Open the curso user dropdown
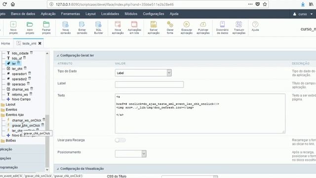Image resolution: width=316 pixels, height=178 pixels. 303,14
